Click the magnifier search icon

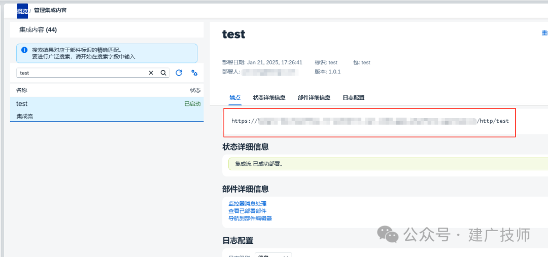click(x=163, y=72)
